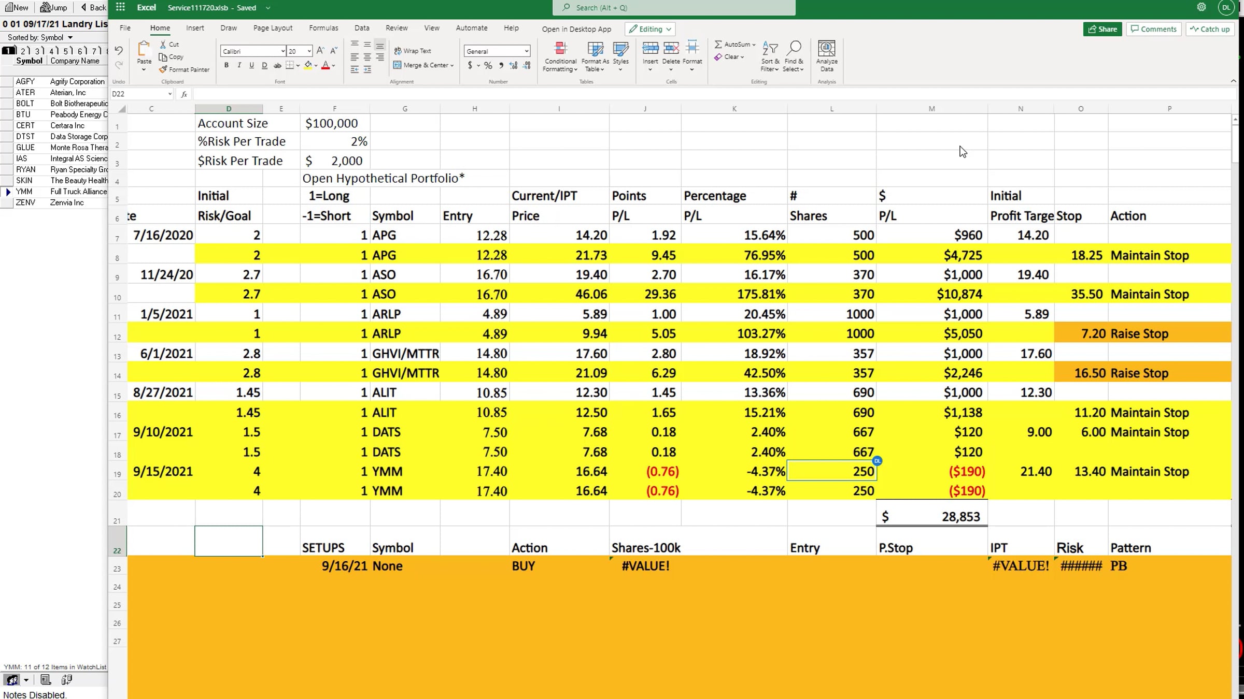Click the Paste clipboard icon

click(x=144, y=49)
